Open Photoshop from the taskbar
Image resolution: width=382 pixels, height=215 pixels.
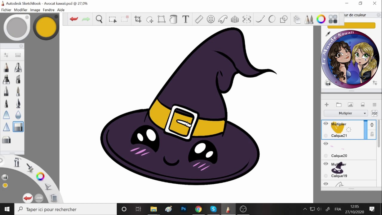184,209
